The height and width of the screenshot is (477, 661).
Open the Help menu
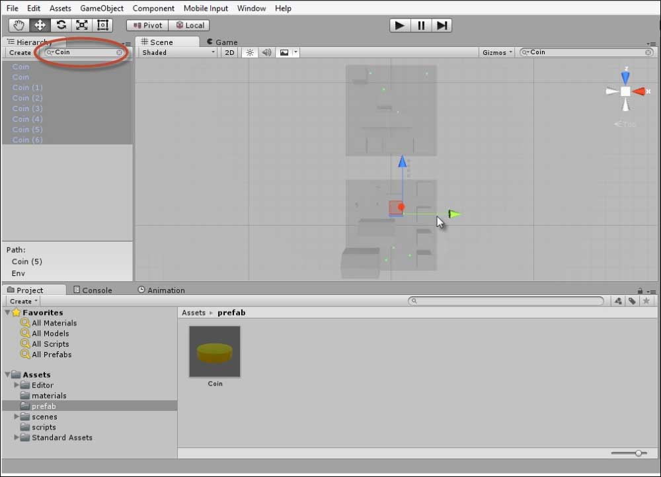pos(283,8)
